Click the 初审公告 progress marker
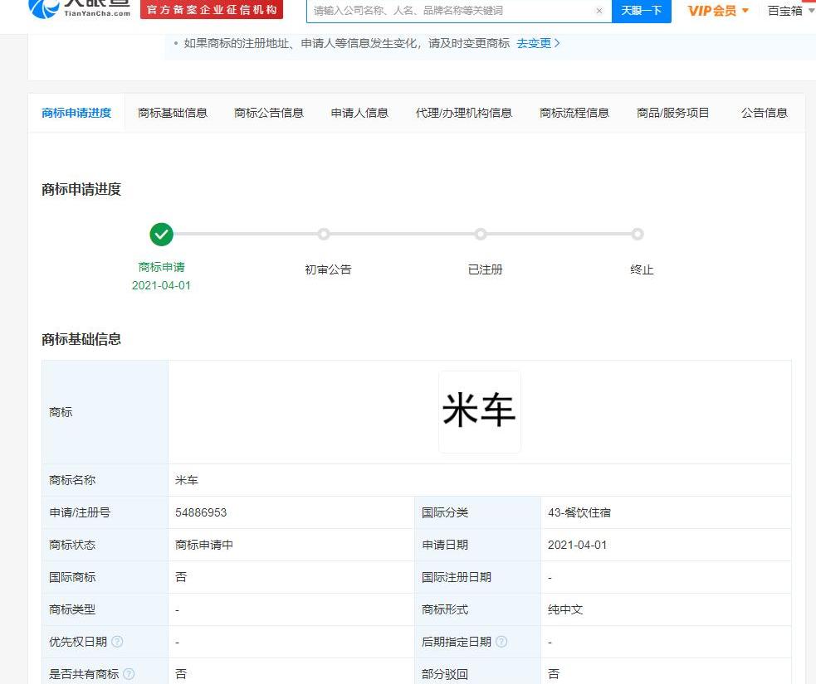 pos(324,235)
